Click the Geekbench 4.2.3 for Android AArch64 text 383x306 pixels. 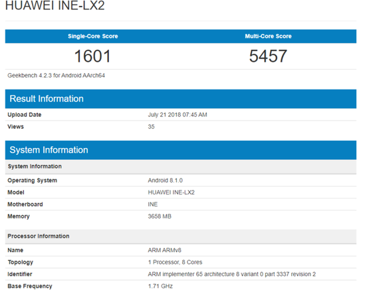pyautogui.click(x=56, y=76)
